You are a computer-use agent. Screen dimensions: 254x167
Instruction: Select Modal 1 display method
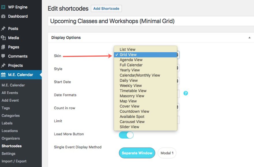pyautogui.click(x=167, y=153)
